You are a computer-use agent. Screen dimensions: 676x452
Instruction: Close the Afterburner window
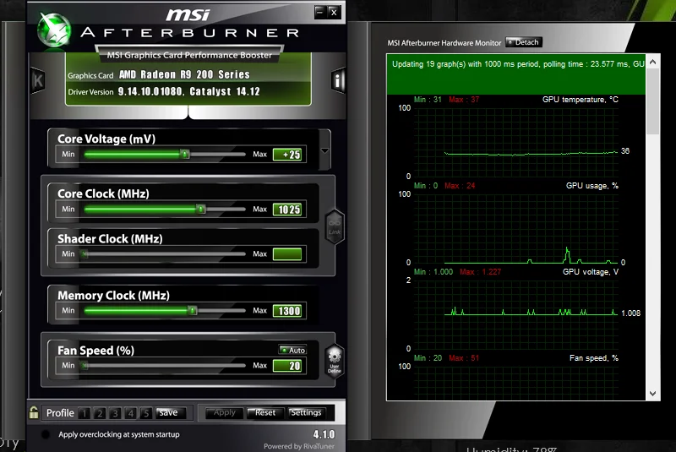point(334,12)
